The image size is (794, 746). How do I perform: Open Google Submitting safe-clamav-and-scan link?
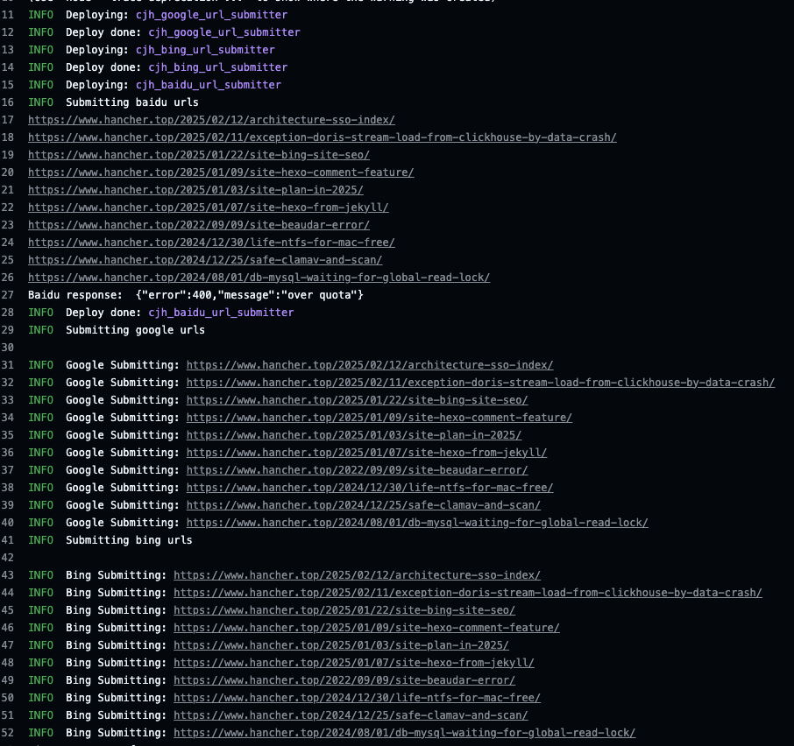[363, 505]
